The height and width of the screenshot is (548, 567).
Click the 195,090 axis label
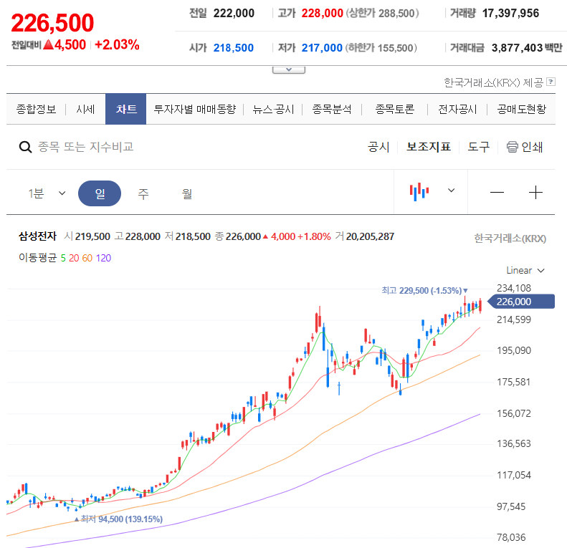(513, 350)
